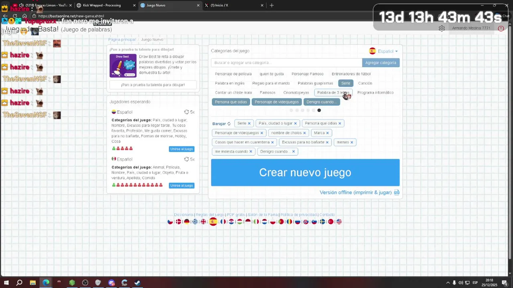
Task: Open 'Reglas del juego' footer link
Action: click(210, 215)
